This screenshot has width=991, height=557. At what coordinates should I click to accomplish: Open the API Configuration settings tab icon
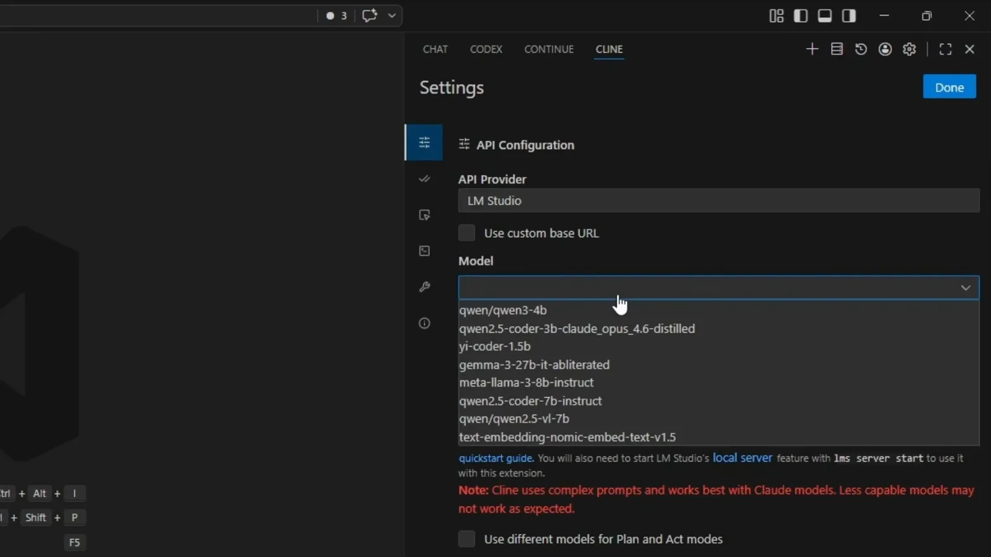[424, 143]
